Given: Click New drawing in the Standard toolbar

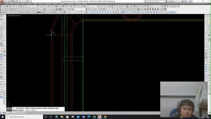Looking at the screenshot, I should 2,6.
